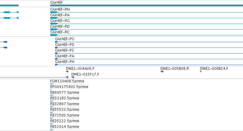
Task: Select the DME1-005B08.R purple arrow glyph
Action: (162, 71)
